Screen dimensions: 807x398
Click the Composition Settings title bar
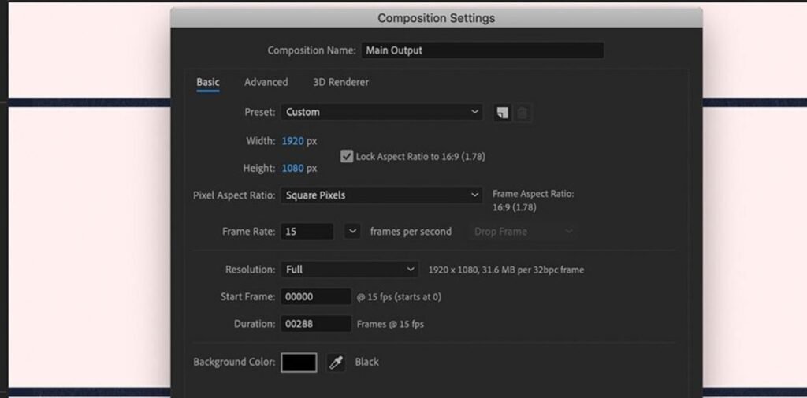(x=436, y=18)
